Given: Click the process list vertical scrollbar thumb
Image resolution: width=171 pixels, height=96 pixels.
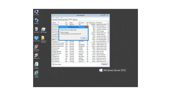Looking at the screenshot, I should tap(108, 33).
